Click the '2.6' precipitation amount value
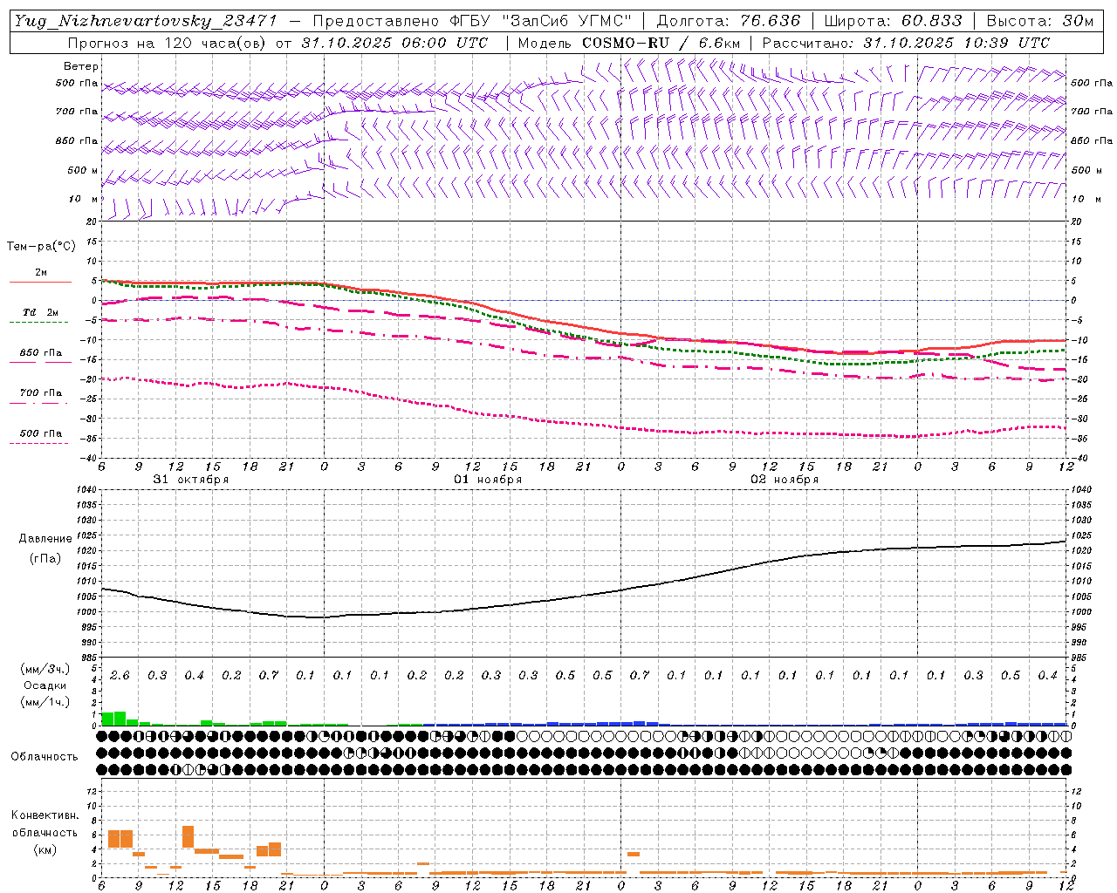The image size is (1117, 893). (120, 676)
